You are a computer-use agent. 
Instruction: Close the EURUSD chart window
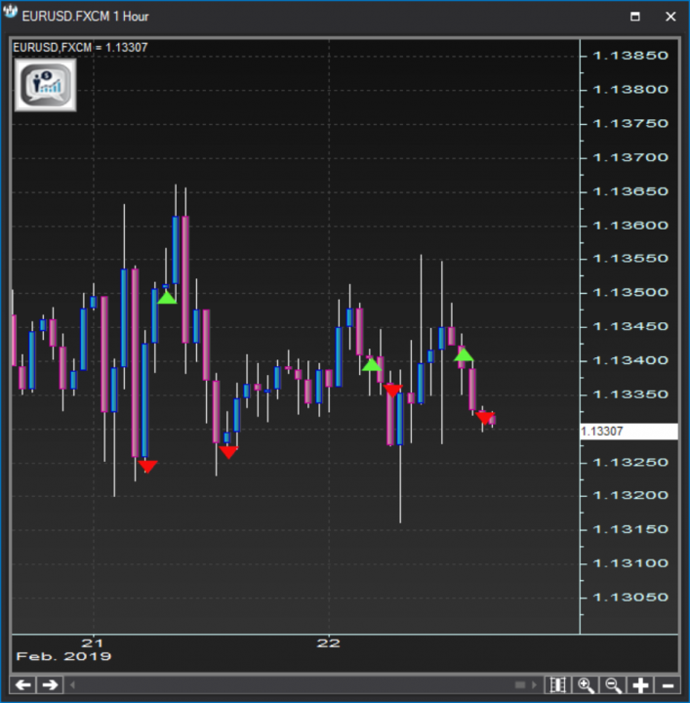coord(670,17)
